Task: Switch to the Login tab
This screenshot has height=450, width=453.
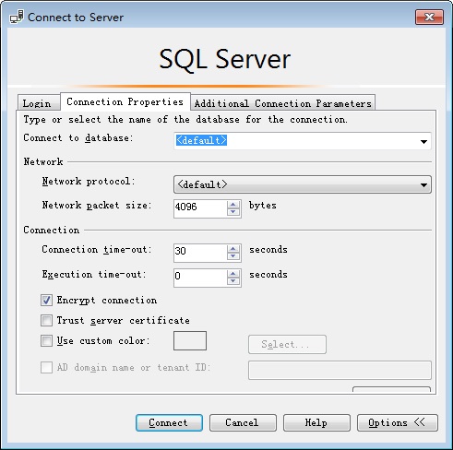Action: pyautogui.click(x=37, y=103)
